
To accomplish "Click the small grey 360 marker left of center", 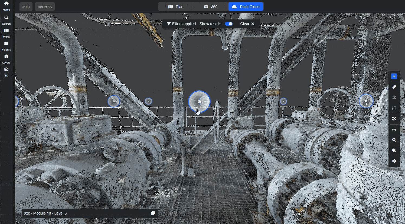I will point(148,101).
